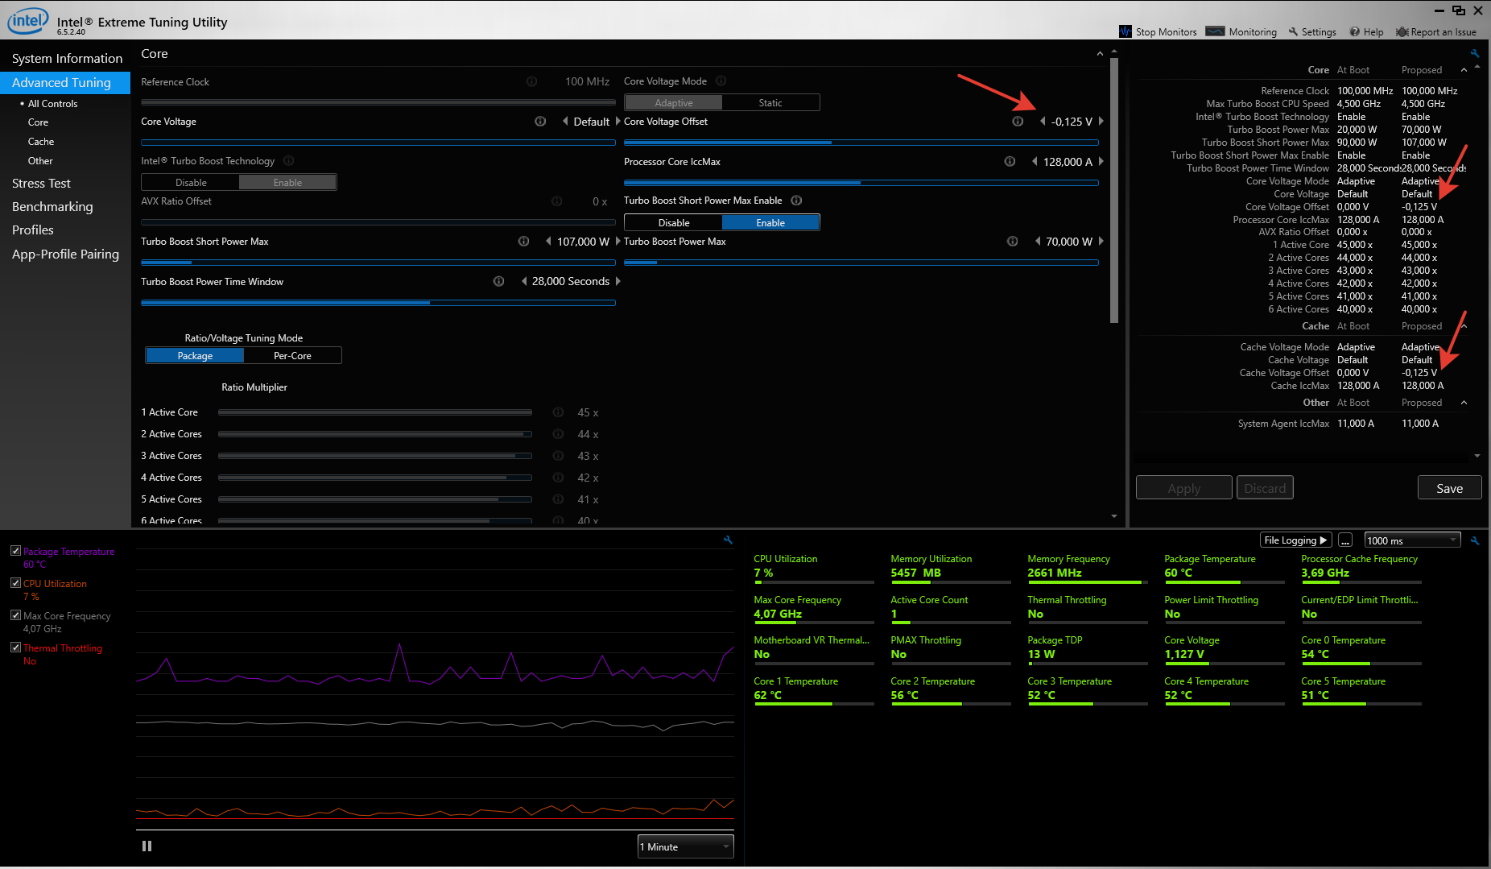Show info for Turbo Boost Technology

[288, 161]
